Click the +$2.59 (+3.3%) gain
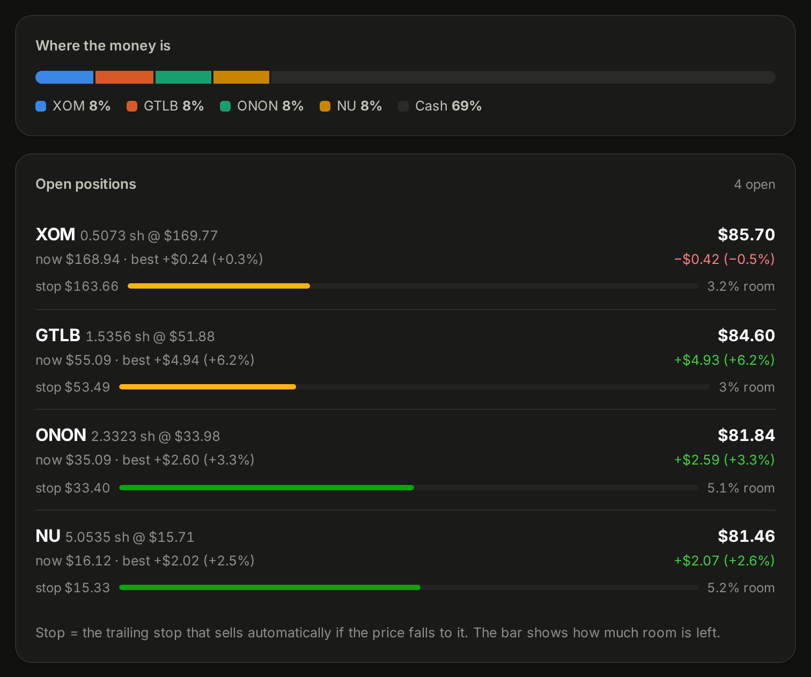 [725, 460]
